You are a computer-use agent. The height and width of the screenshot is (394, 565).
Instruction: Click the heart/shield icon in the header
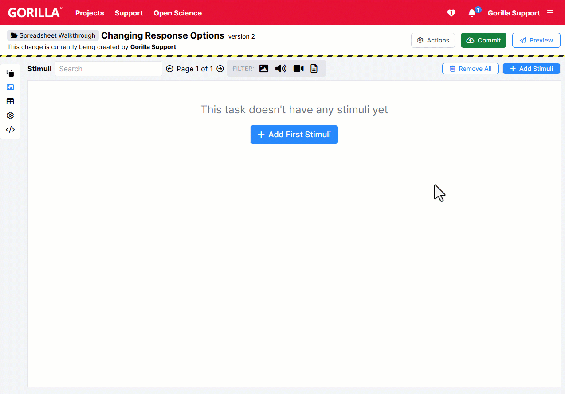coord(451,13)
